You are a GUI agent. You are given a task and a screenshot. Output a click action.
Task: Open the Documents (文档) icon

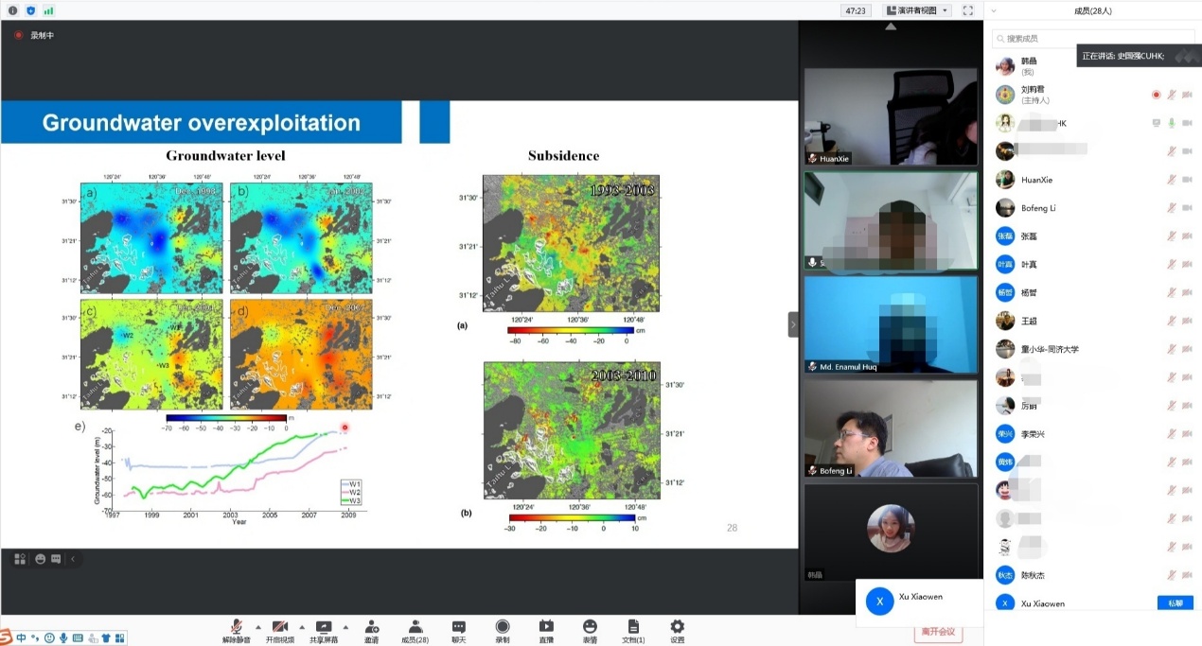tap(633, 628)
